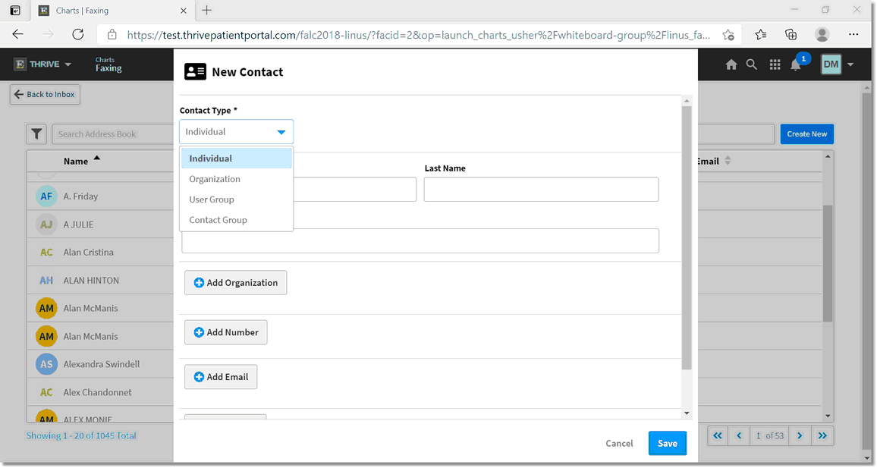Go to previous page of address book
This screenshot has height=468, width=877.
[x=739, y=435]
